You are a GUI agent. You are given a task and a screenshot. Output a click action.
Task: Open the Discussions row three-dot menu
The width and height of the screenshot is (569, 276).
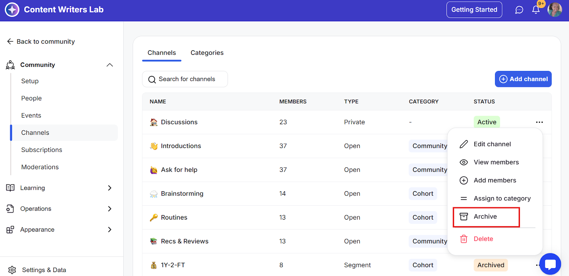point(539,122)
